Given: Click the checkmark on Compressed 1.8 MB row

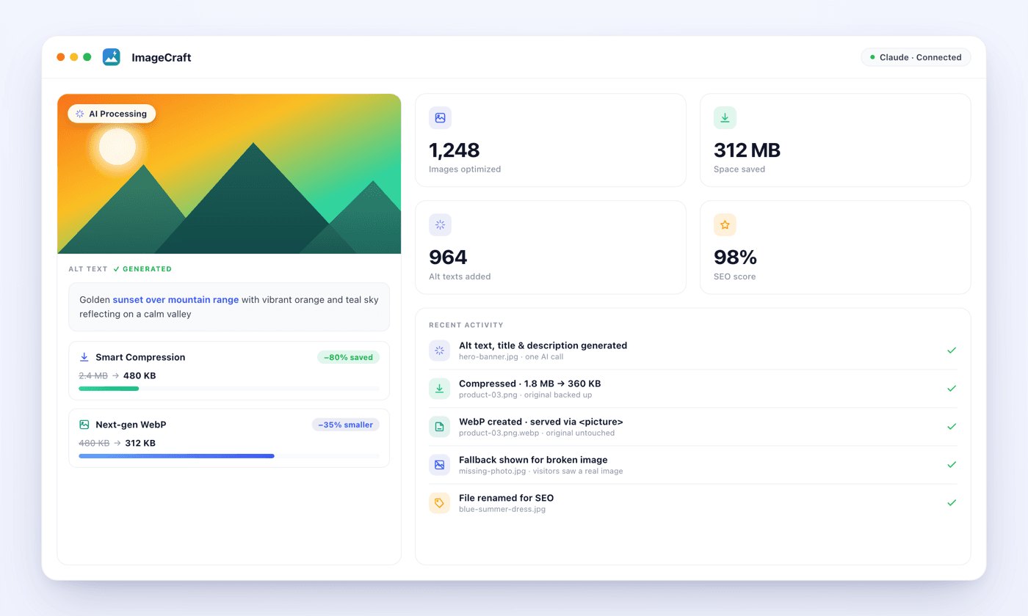Looking at the screenshot, I should pyautogui.click(x=952, y=389).
